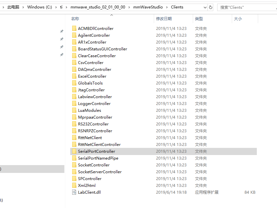The width and height of the screenshot is (277, 208).
Task: Go to the mmWaveStudio breadcrumb
Action: coord(148,7)
